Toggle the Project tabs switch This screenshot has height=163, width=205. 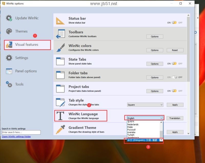click(x=174, y=91)
